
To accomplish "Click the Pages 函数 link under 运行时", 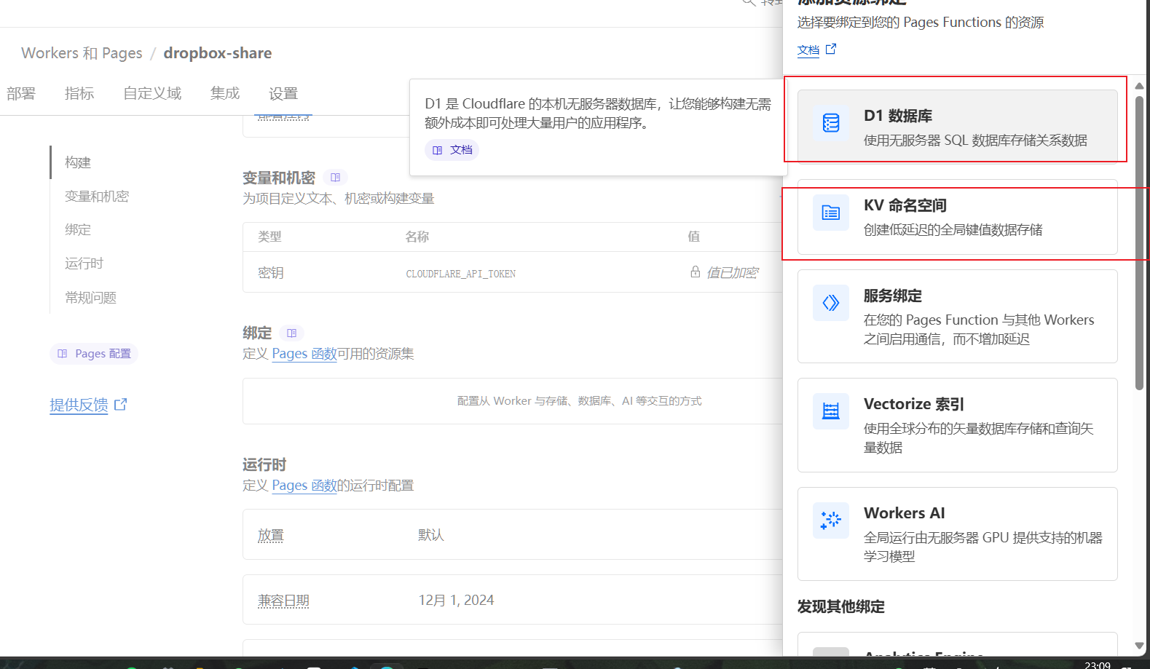I will point(304,486).
